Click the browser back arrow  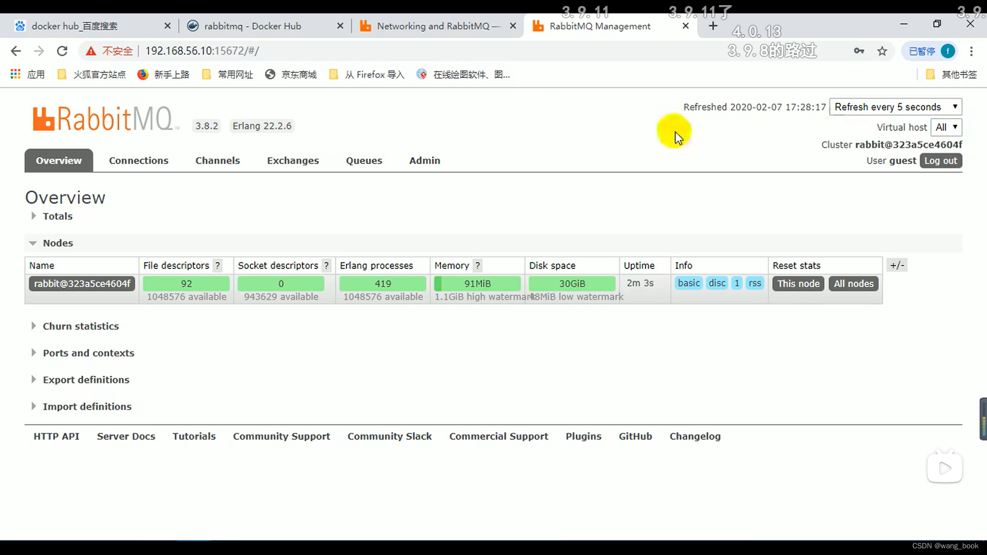pos(16,51)
